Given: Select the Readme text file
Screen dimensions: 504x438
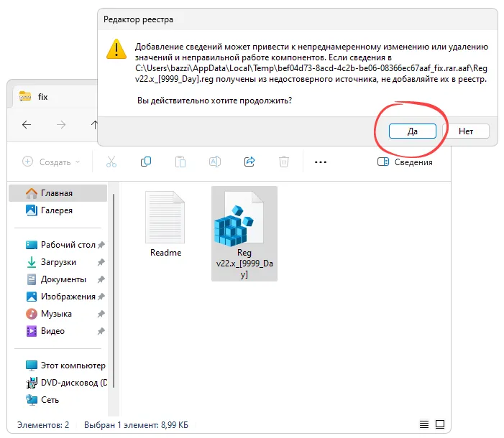Looking at the screenshot, I should [165, 224].
